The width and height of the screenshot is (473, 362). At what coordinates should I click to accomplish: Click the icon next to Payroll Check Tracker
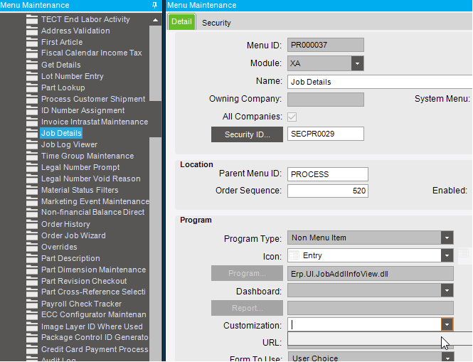(x=32, y=304)
